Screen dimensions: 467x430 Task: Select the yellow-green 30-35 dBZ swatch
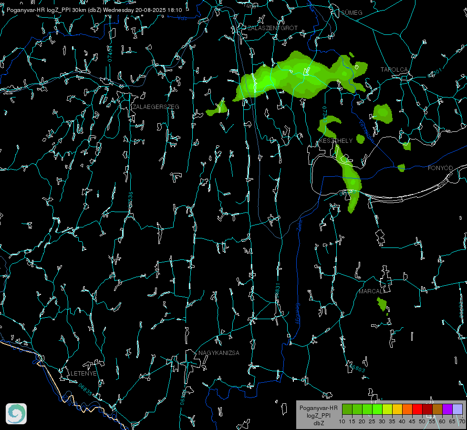pos(387,409)
